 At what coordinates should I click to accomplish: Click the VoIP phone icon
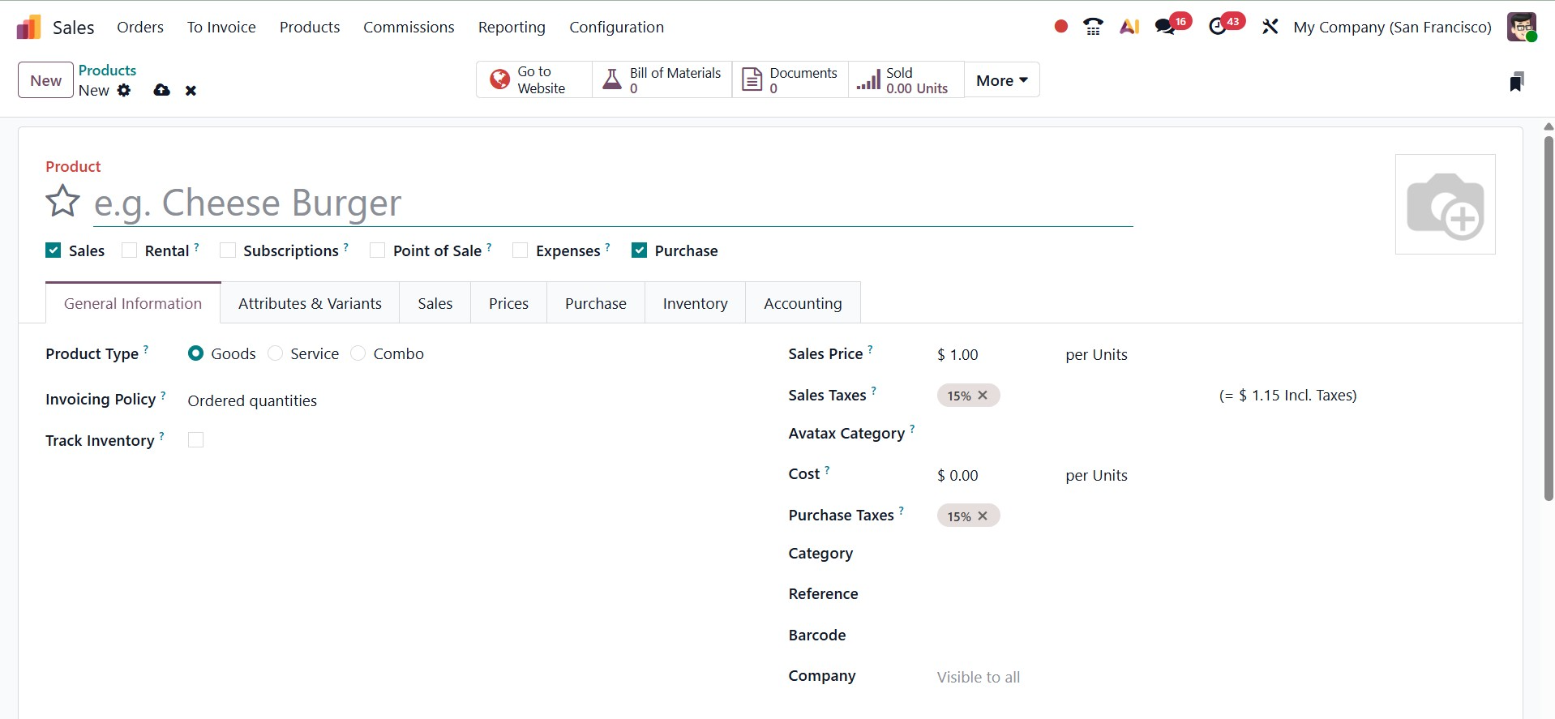click(1093, 27)
